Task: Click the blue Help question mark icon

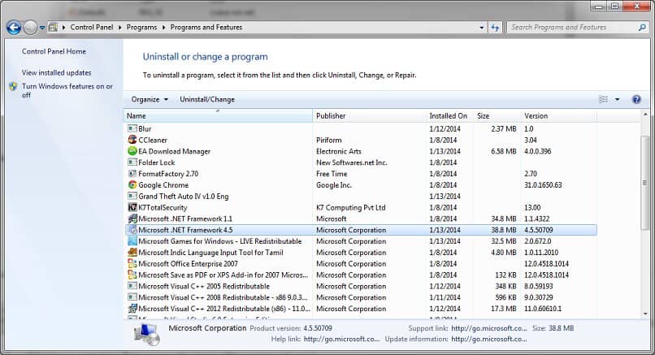Action: pos(636,99)
